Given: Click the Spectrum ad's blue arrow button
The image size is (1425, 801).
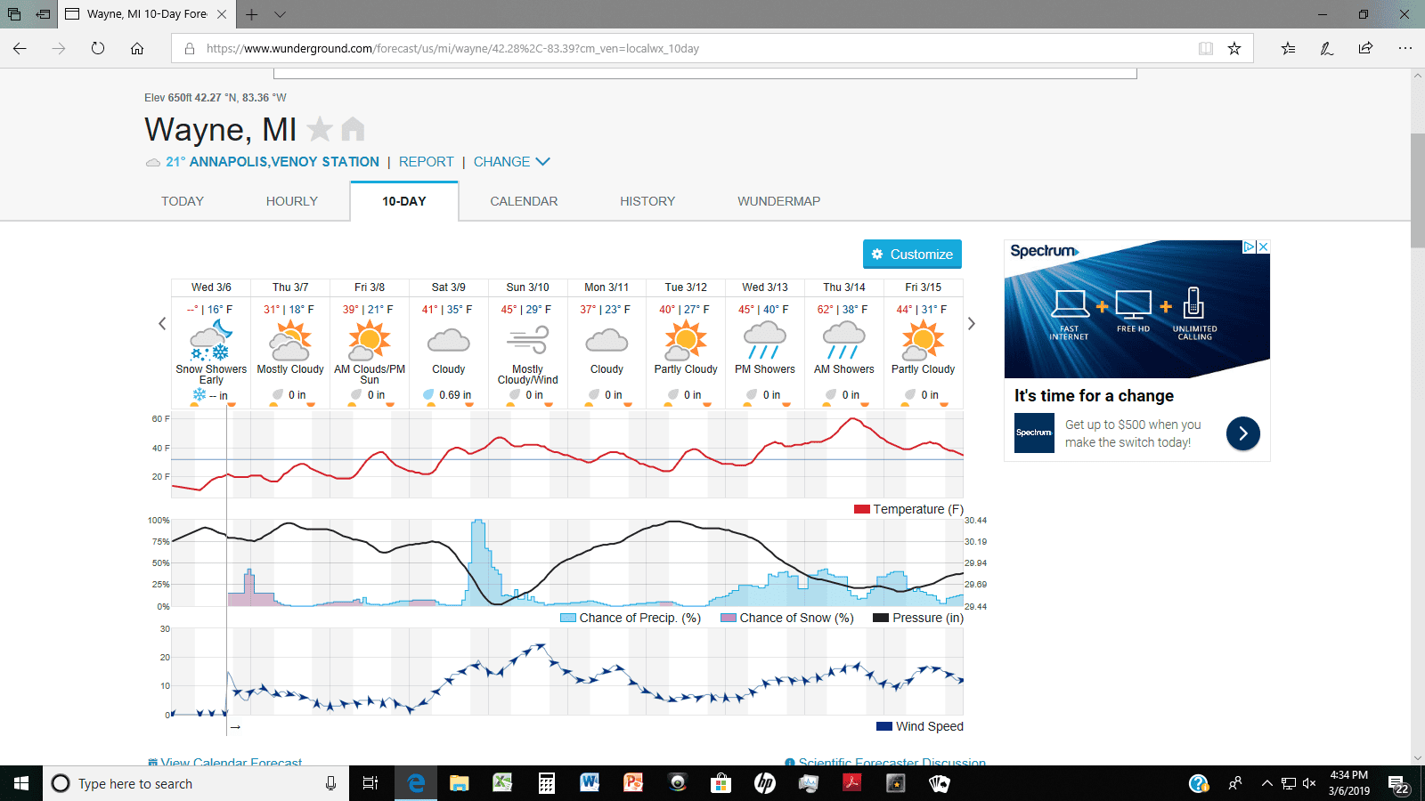Looking at the screenshot, I should [1243, 433].
